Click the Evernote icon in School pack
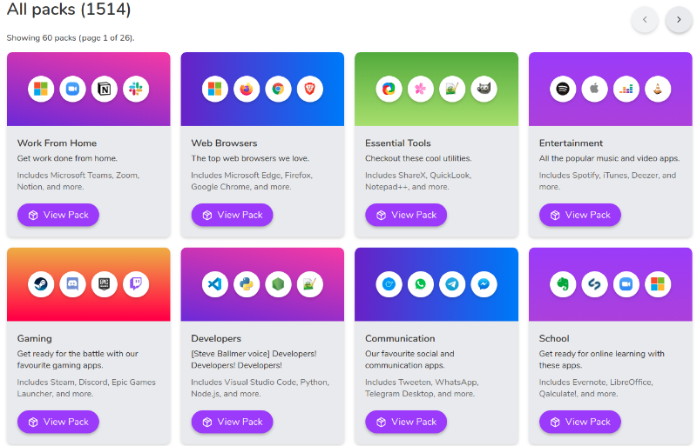Screen dimensions: 697x446 click(x=564, y=284)
